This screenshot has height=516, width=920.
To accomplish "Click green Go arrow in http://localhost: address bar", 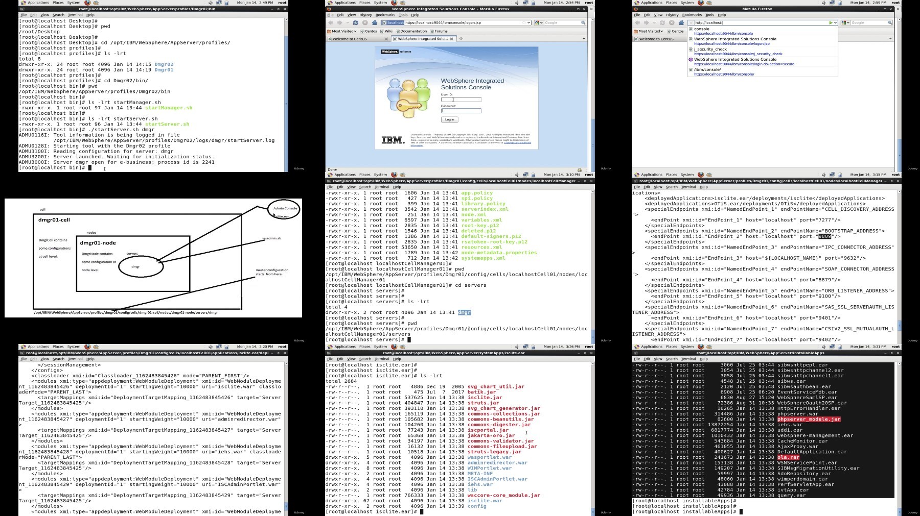I will pos(831,22).
